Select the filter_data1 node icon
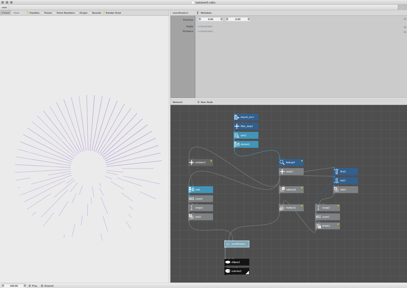Image resolution: width=407 pixels, height=288 pixels. tap(236, 126)
